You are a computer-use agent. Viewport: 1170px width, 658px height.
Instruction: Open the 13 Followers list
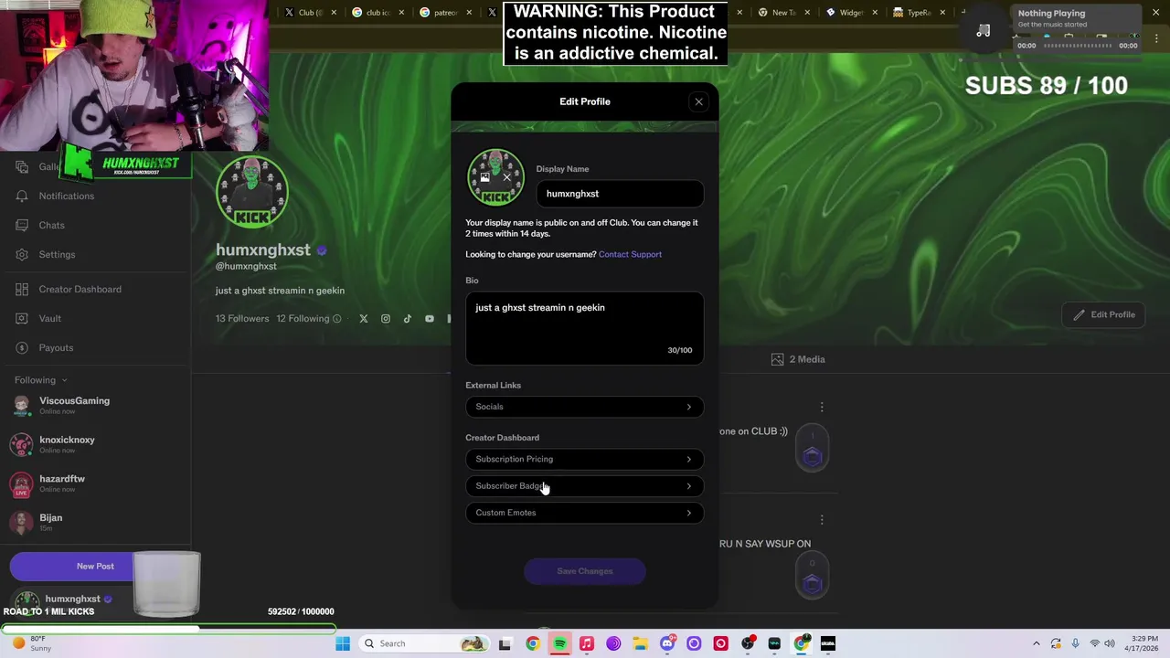click(x=242, y=319)
